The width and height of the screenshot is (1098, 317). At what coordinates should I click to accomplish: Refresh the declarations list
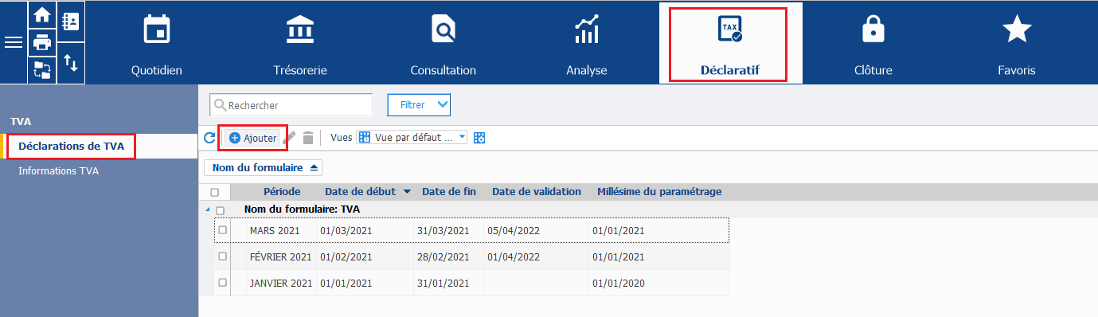[209, 138]
